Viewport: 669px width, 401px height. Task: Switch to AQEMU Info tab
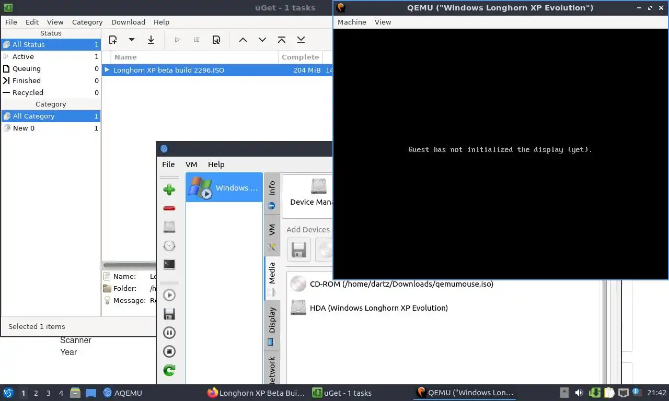pyautogui.click(x=272, y=194)
